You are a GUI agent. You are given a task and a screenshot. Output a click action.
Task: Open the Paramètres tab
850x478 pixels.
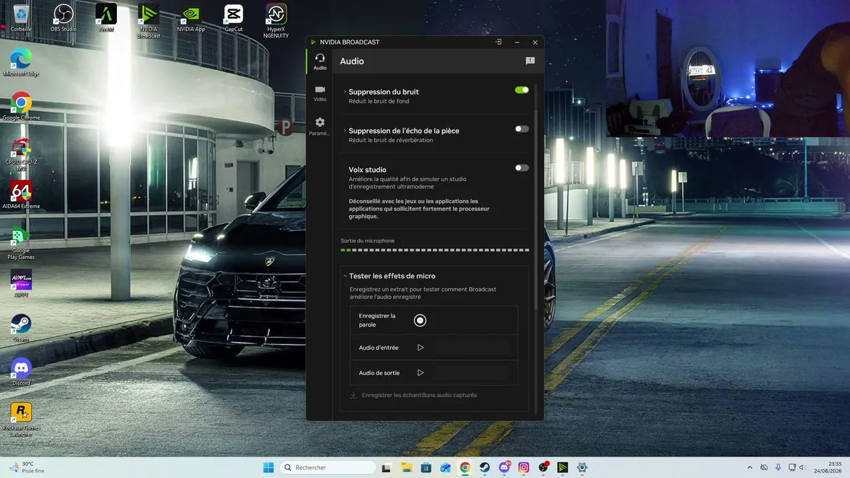320,126
